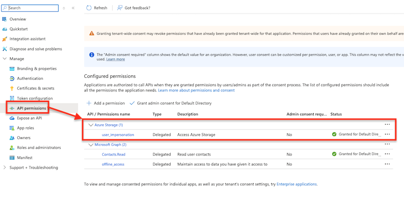Open the Got feedback icon
404x199 pixels.
point(120,8)
